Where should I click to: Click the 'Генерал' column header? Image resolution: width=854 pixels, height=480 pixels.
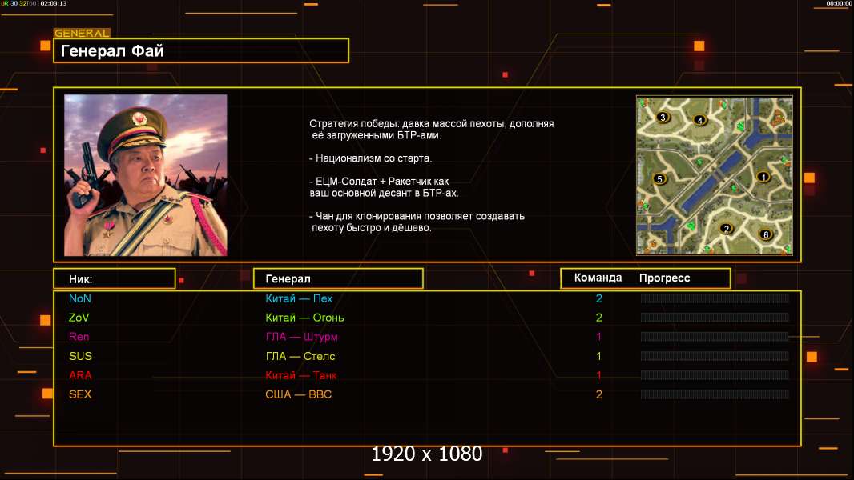pyautogui.click(x=338, y=279)
